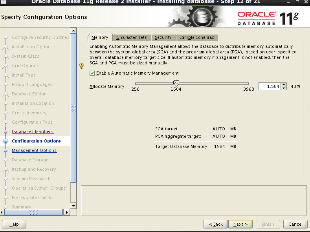The height and width of the screenshot is (232, 310).
Task: Toggle Enable Automatic Memory Management checkbox
Action: [92, 73]
